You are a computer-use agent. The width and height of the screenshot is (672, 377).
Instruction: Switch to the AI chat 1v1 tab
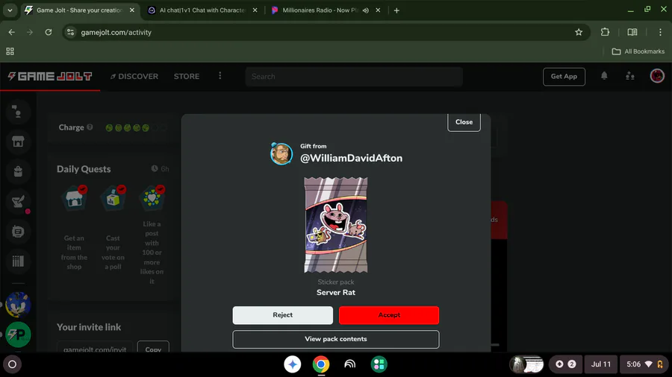(x=202, y=10)
